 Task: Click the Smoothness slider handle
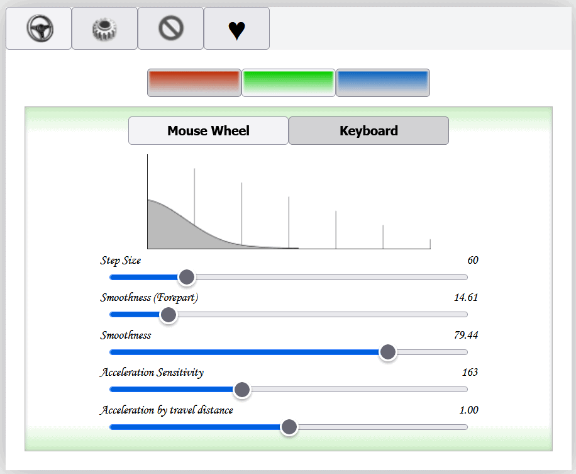[x=388, y=352]
